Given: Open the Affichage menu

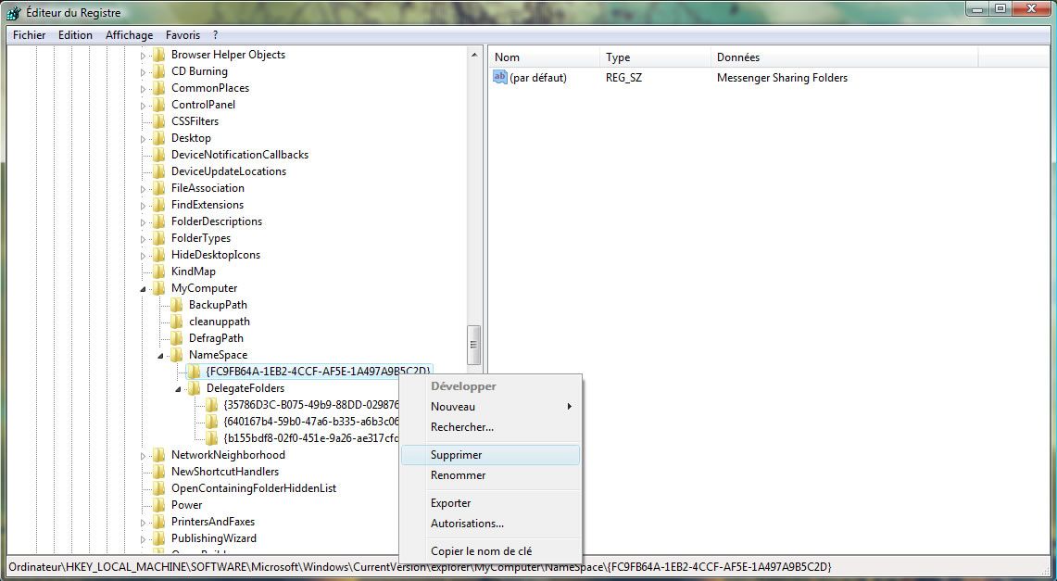Looking at the screenshot, I should (129, 35).
